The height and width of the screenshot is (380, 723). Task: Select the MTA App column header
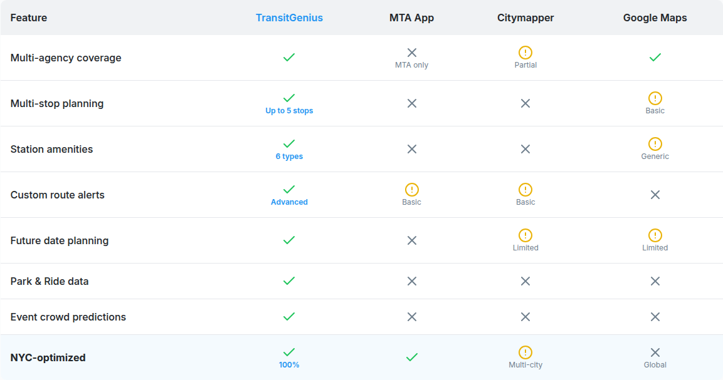pos(411,18)
